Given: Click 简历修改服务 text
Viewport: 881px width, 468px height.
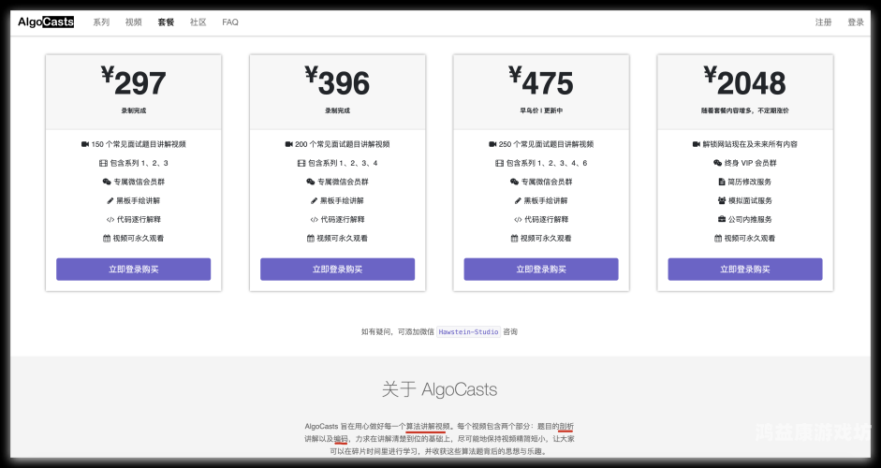Looking at the screenshot, I should point(750,182).
